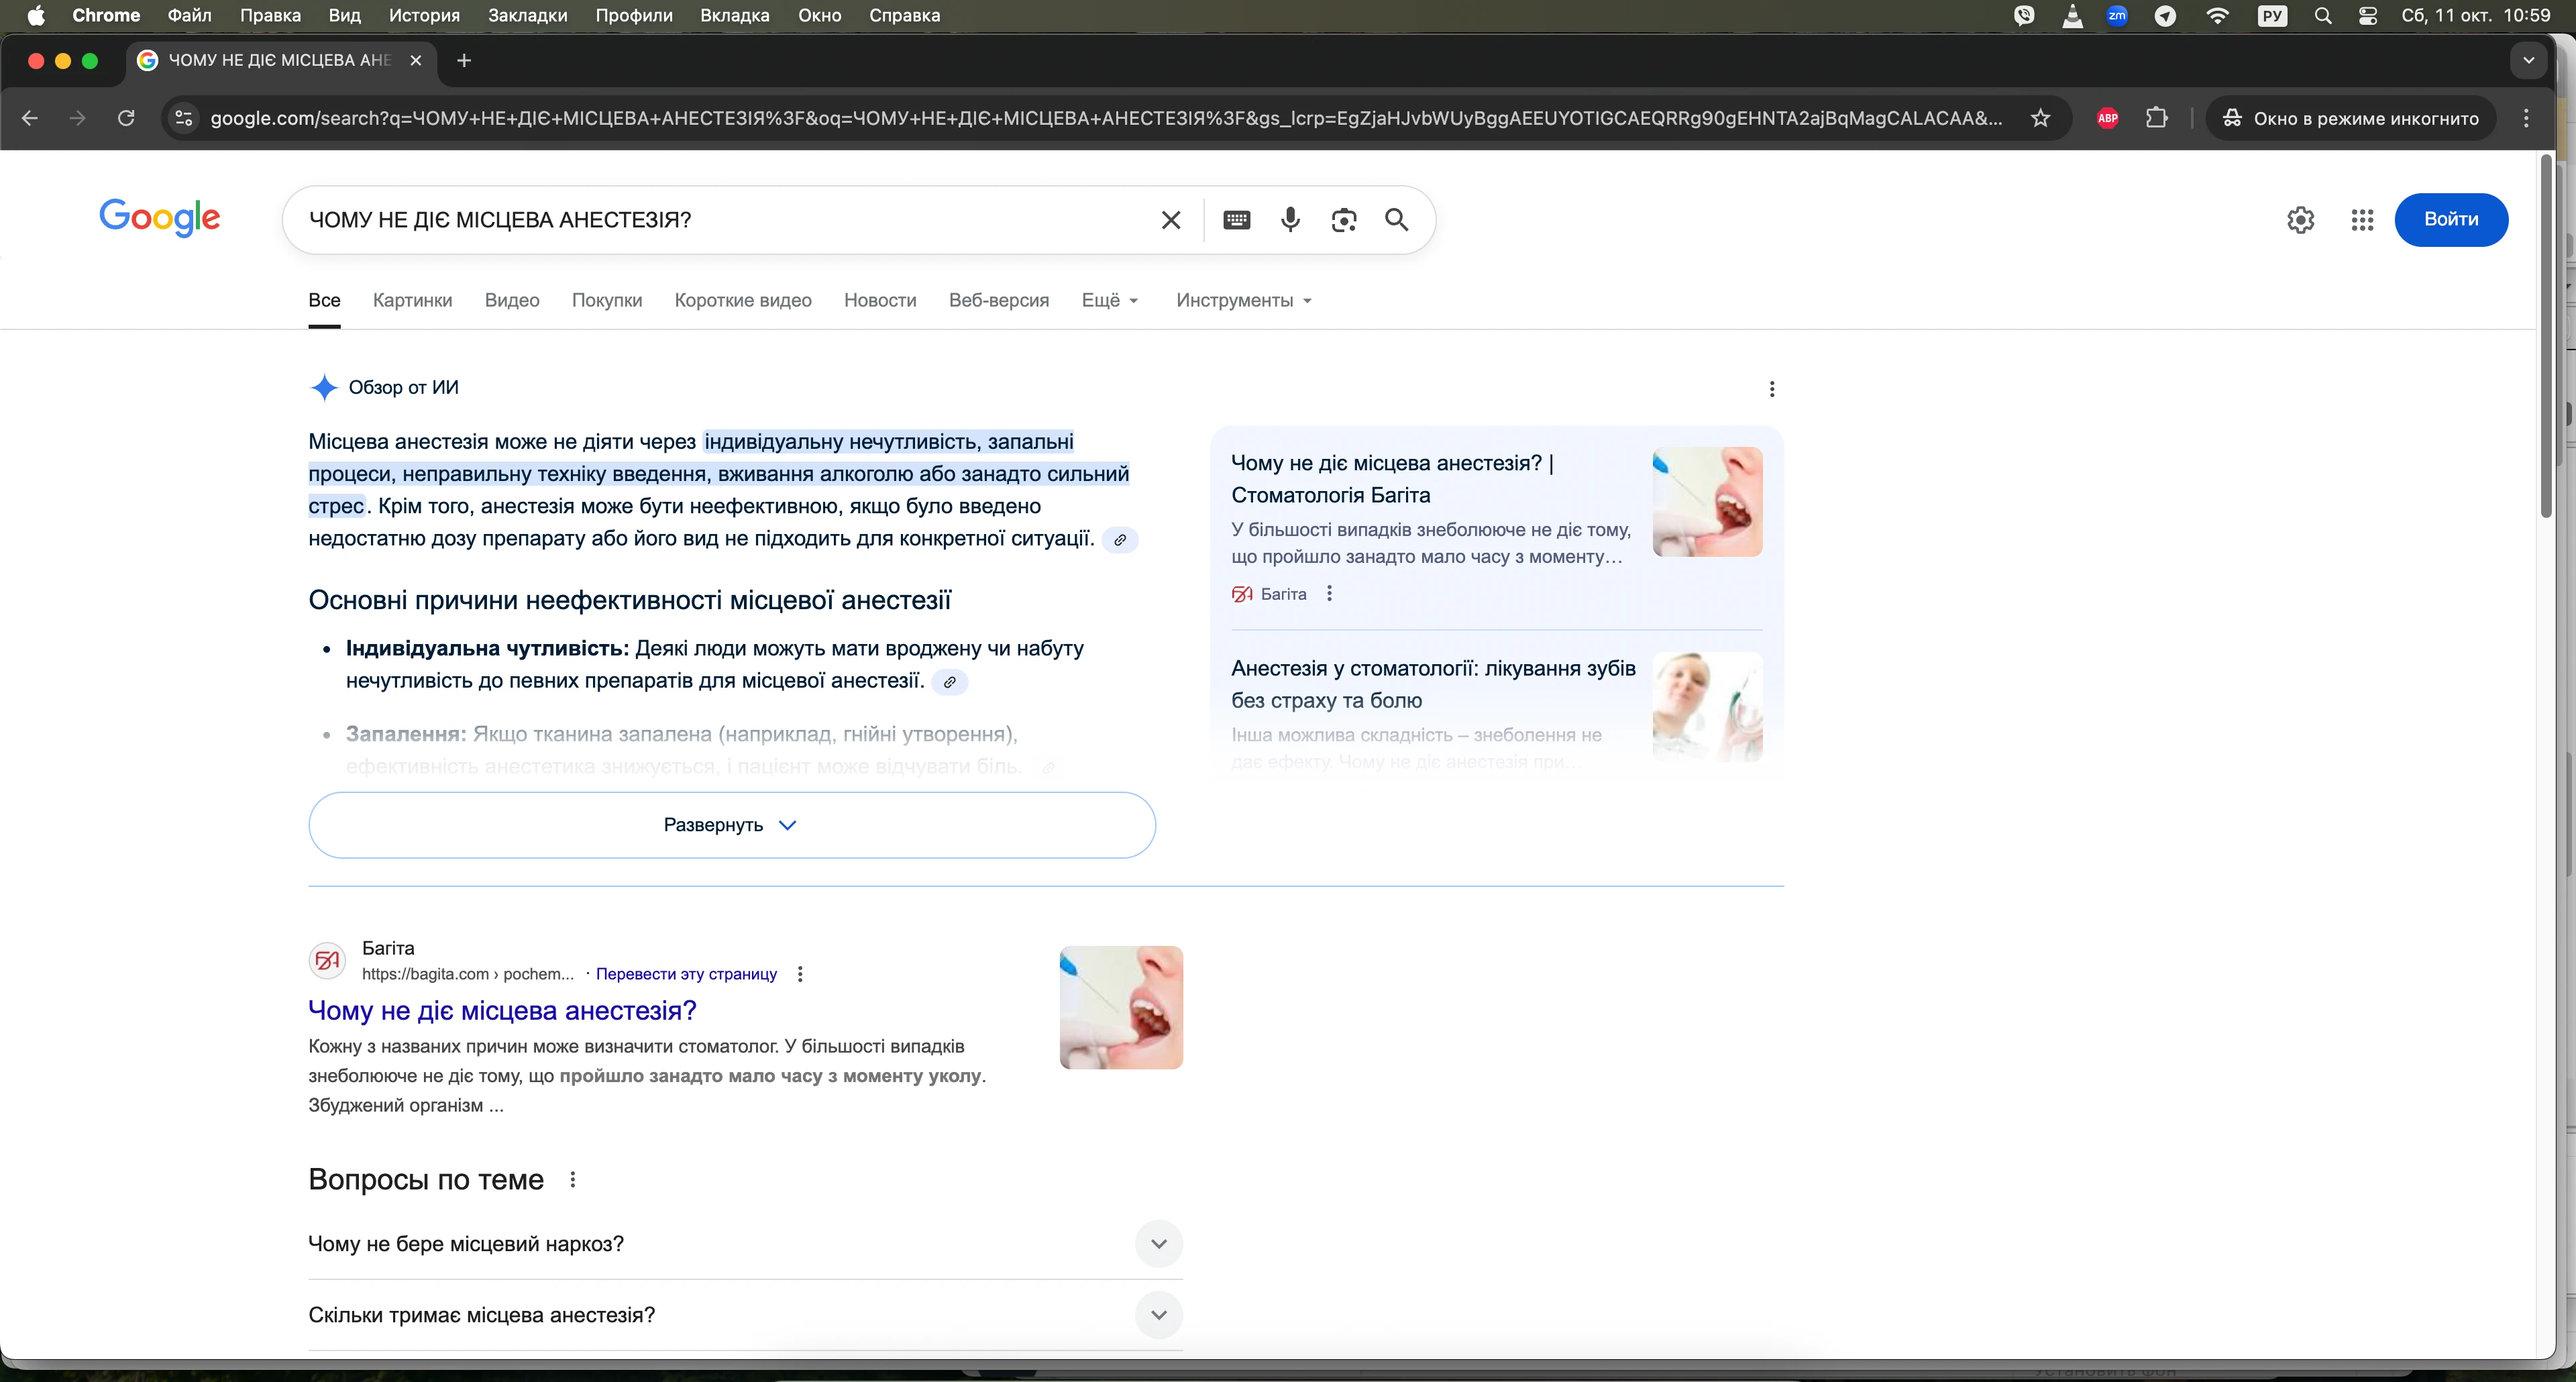Open the Закладки menu in menu bar

[x=527, y=16]
